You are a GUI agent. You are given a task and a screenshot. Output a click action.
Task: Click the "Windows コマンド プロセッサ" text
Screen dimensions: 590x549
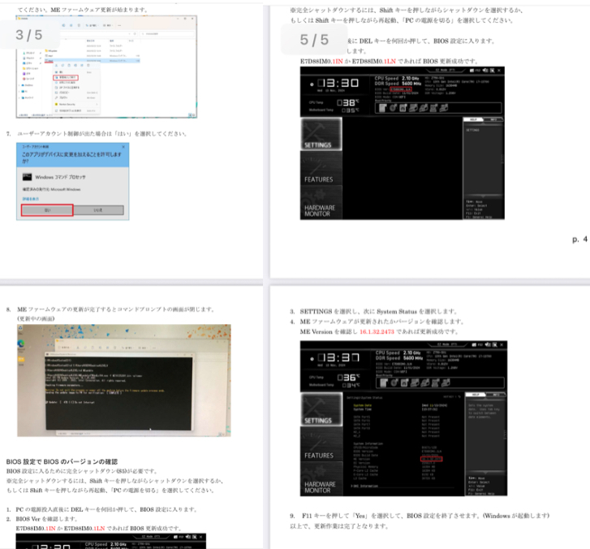coord(61,177)
